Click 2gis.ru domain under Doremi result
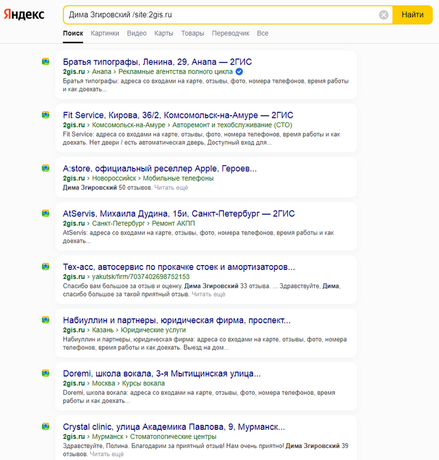439x460 pixels. (x=74, y=384)
